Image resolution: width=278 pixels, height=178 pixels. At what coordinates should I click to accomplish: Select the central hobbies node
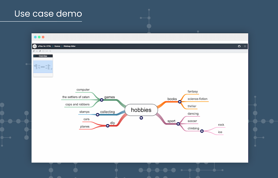click(x=141, y=110)
